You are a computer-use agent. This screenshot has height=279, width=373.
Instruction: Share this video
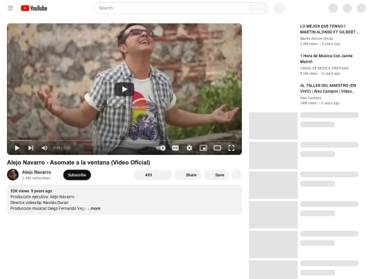[188, 175]
